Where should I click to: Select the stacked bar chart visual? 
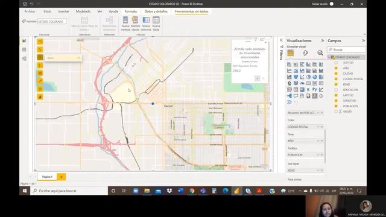pos(289,64)
